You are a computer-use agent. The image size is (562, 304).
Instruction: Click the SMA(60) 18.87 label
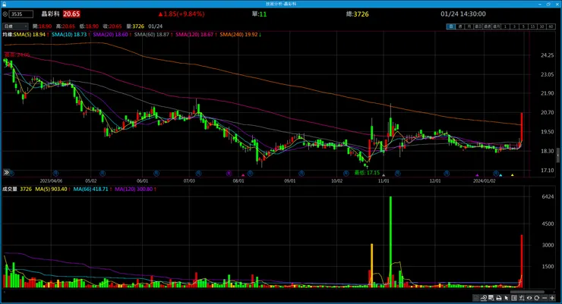coord(152,35)
